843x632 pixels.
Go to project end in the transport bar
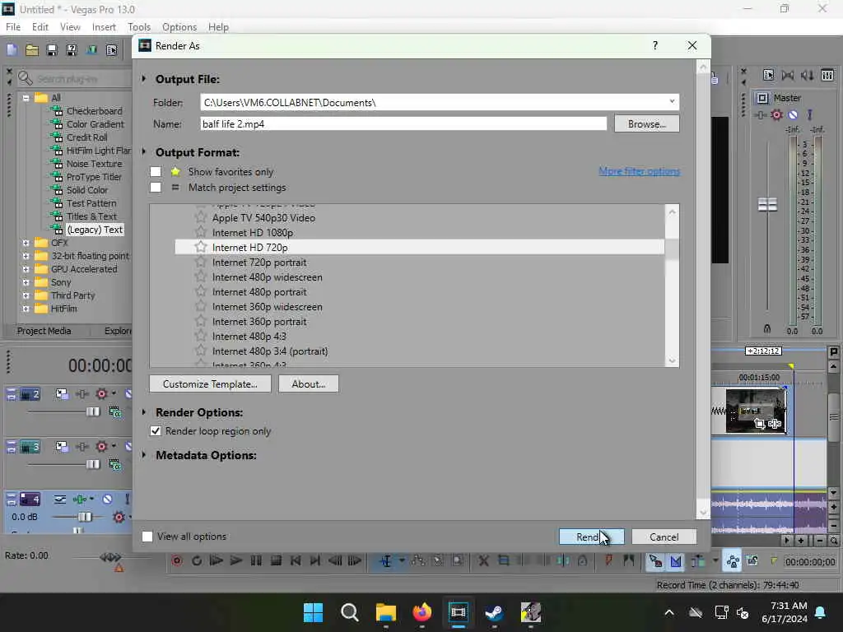[x=315, y=561]
